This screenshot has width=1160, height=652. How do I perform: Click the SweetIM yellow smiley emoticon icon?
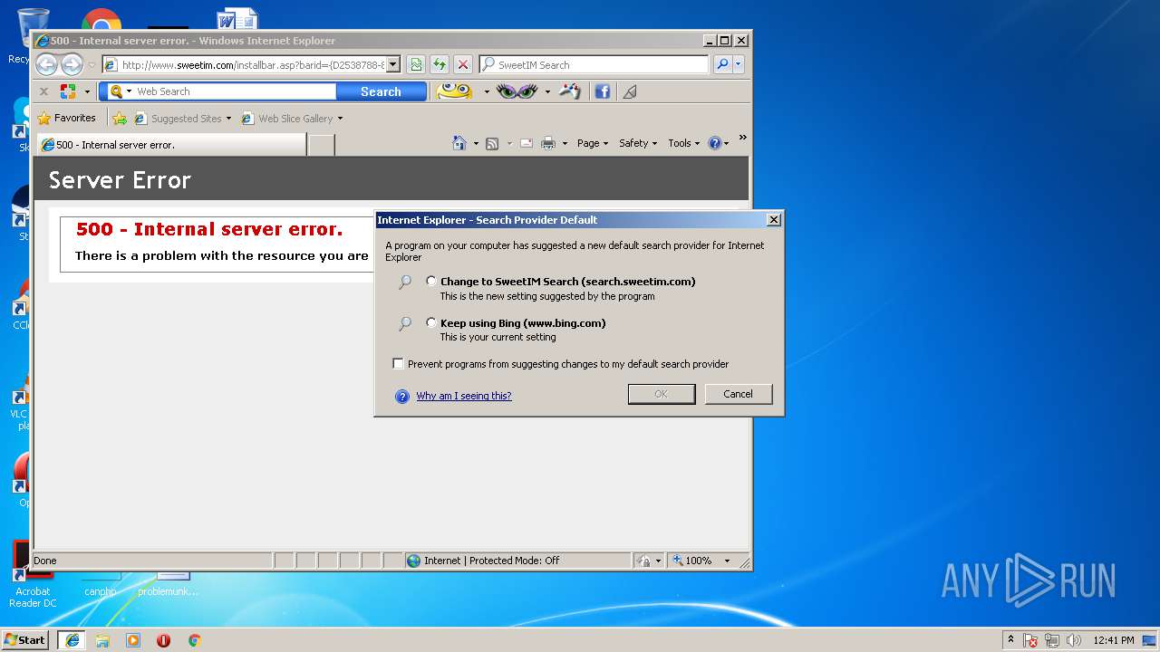point(454,91)
